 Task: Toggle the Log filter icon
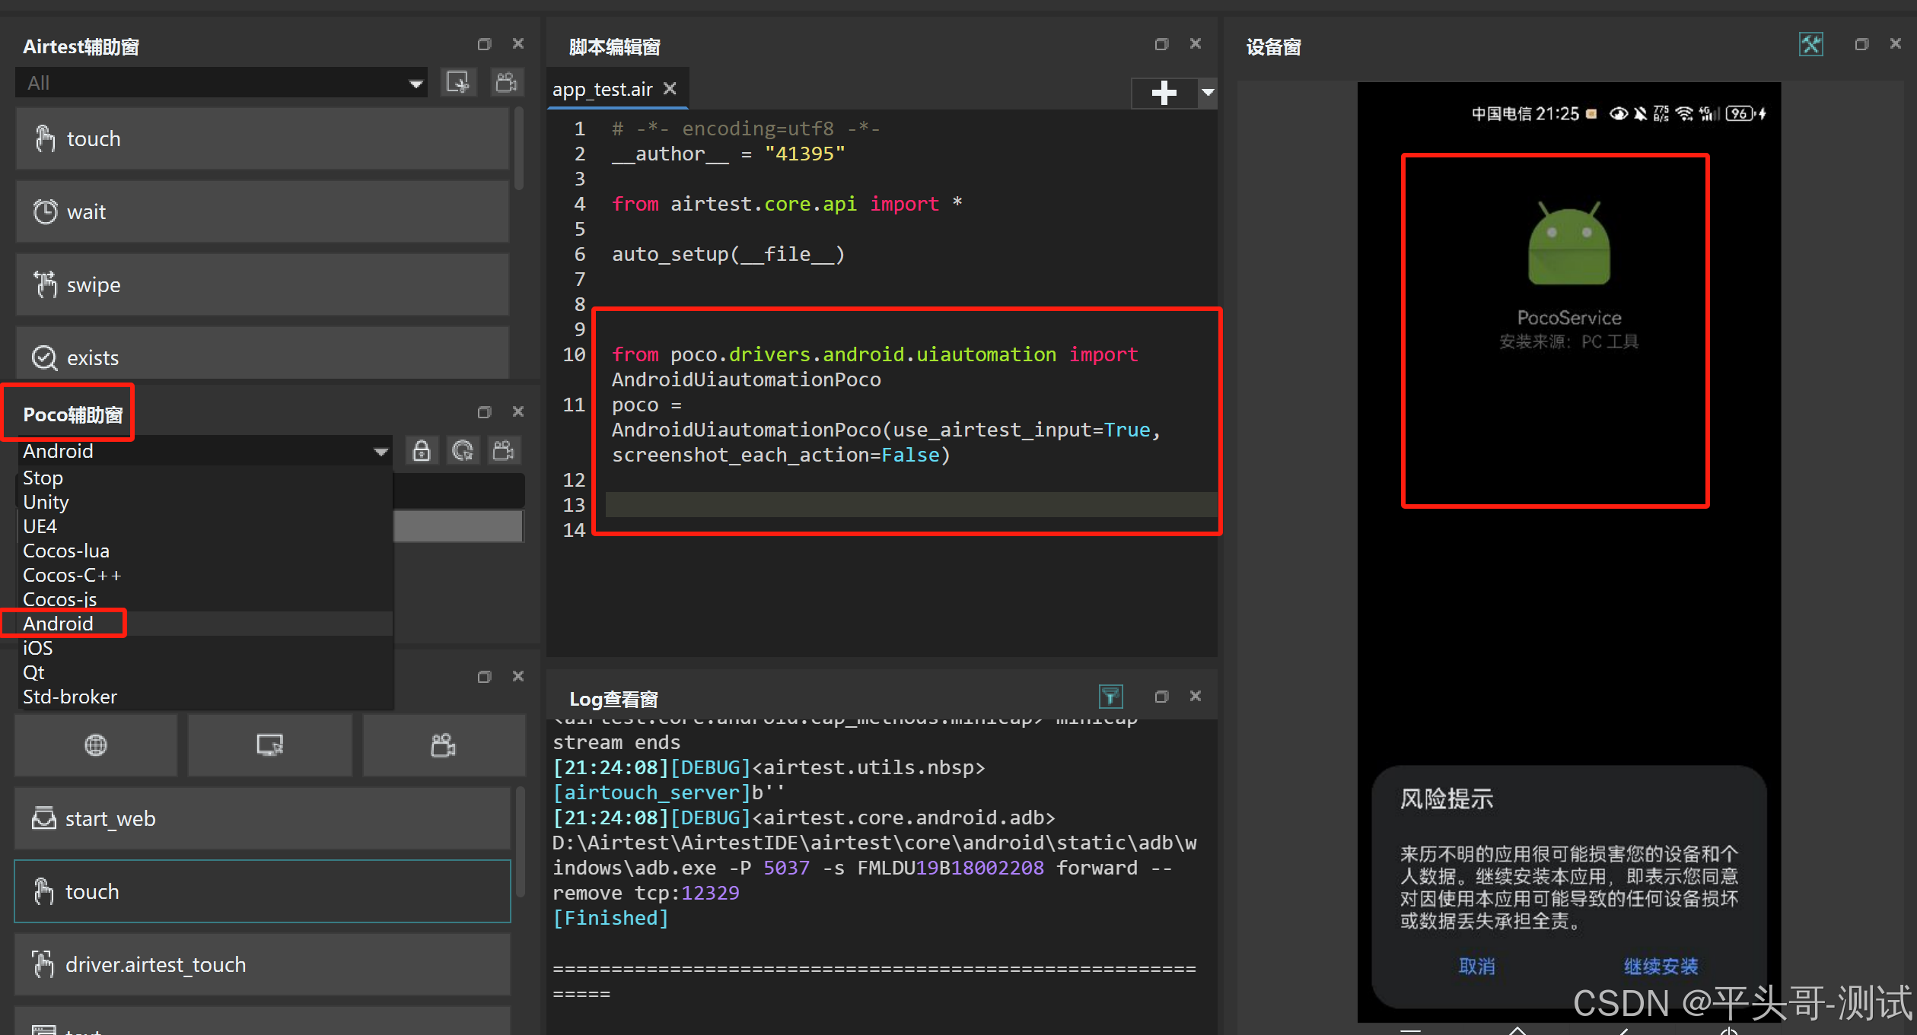click(x=1110, y=696)
